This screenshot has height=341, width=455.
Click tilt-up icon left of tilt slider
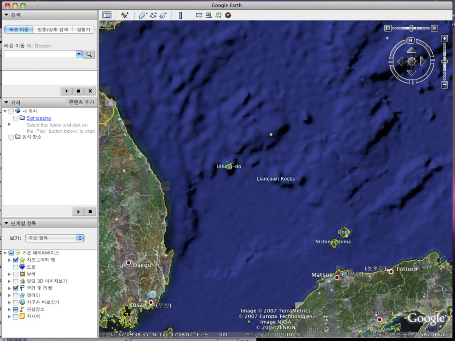point(388,28)
